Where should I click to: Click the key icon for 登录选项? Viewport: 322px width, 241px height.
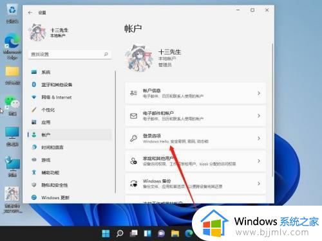(133, 138)
